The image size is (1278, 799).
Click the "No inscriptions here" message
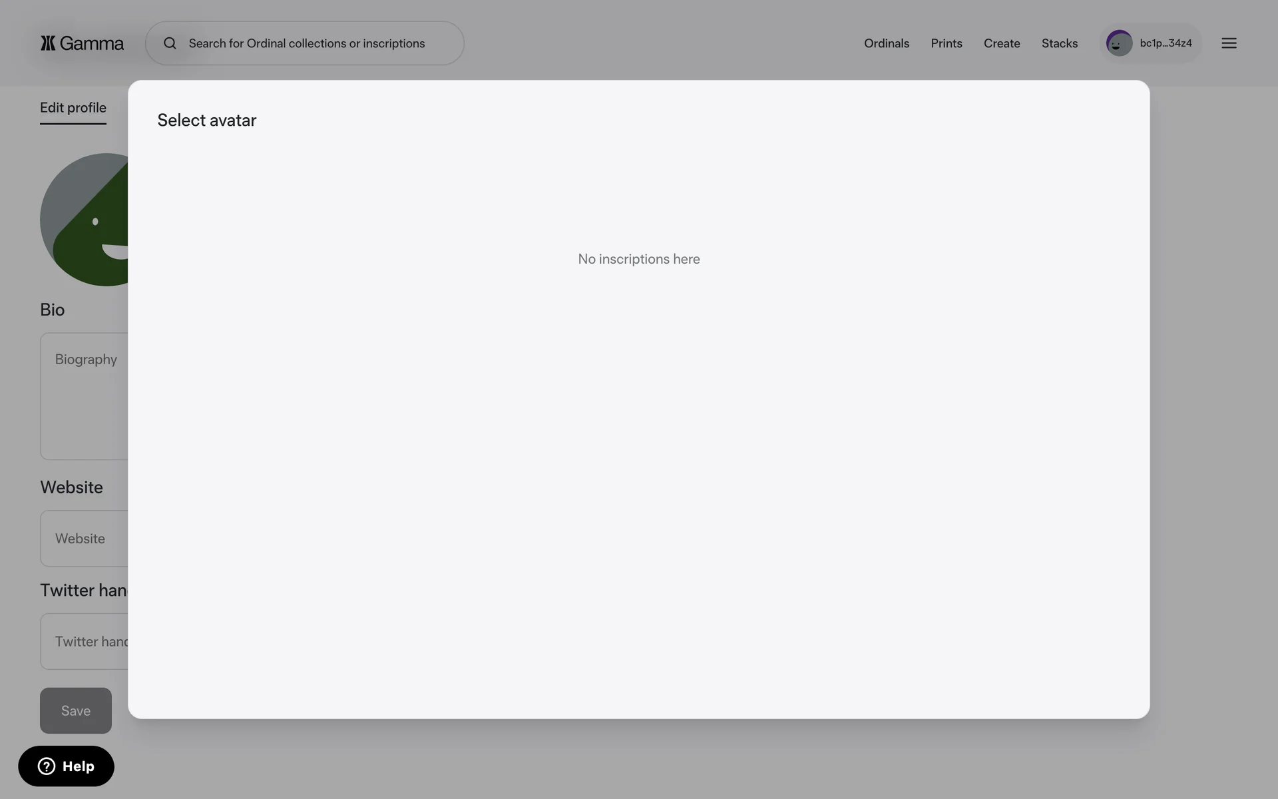point(638,259)
